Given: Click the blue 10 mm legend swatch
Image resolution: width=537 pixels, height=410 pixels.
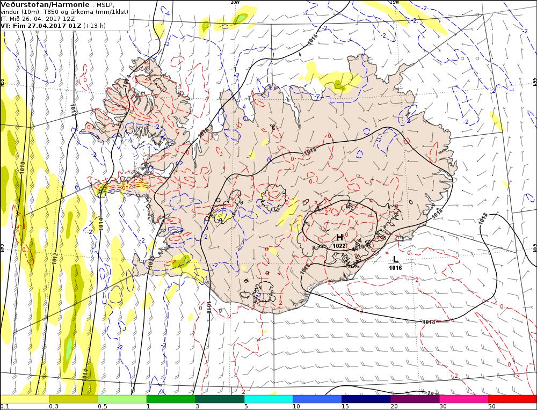Looking at the screenshot, I should pos(317,399).
